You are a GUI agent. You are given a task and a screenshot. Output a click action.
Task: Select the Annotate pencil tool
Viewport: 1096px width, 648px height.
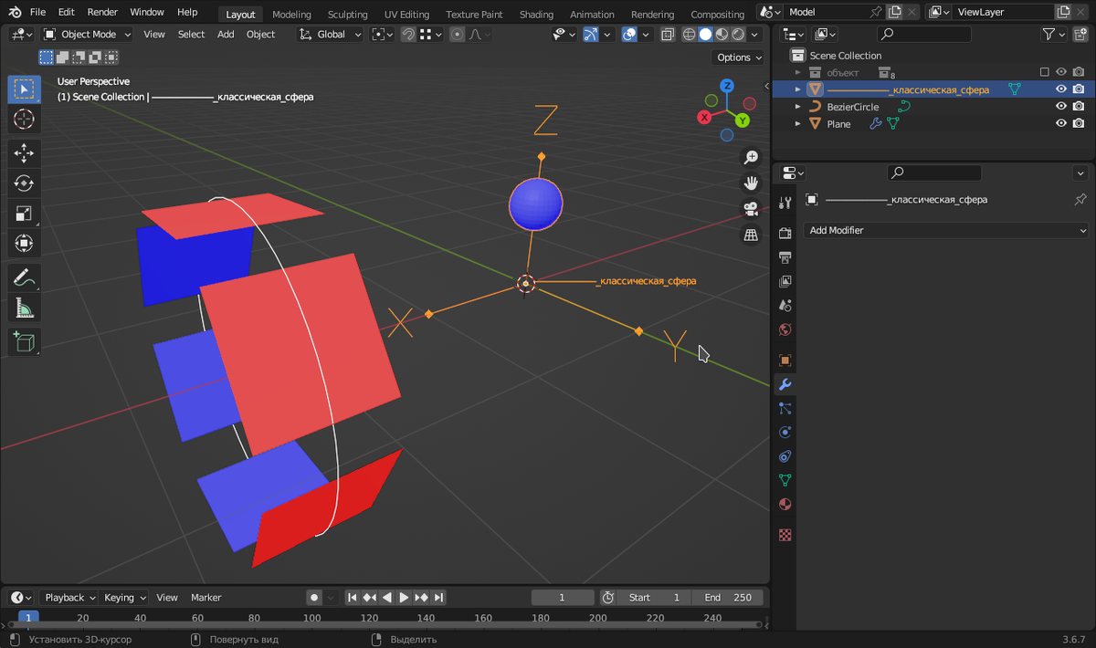point(25,278)
